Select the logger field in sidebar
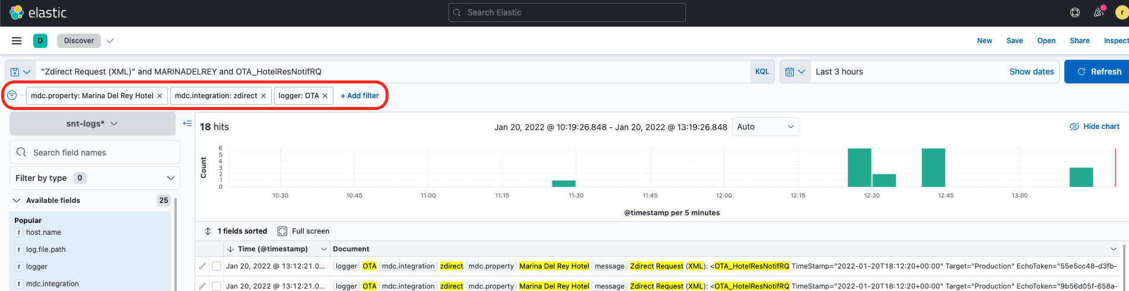 pos(37,267)
